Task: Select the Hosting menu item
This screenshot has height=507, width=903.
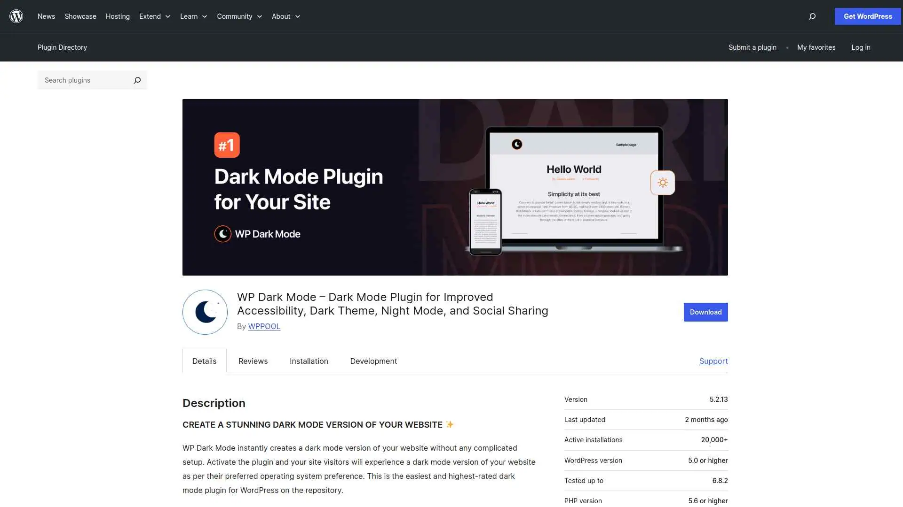Action: (x=117, y=16)
